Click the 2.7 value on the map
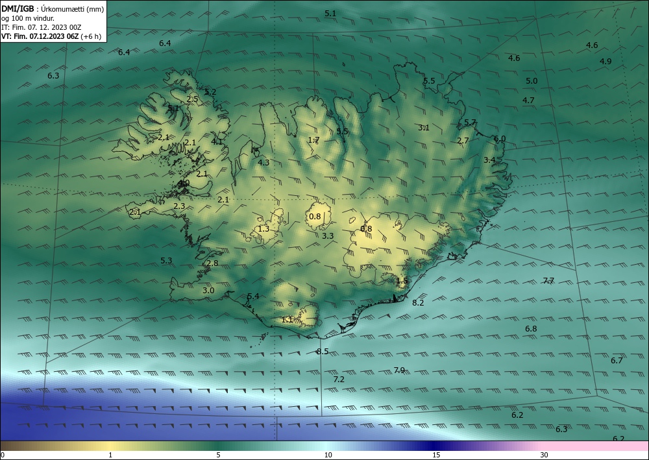The width and height of the screenshot is (649, 460). [x=463, y=140]
